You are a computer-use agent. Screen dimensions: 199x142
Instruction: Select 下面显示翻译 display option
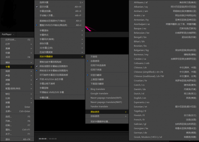tap(107, 84)
